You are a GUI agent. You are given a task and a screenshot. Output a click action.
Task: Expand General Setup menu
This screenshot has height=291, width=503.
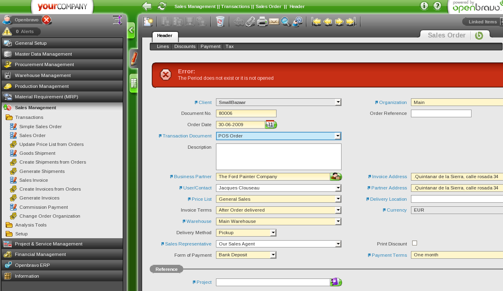click(x=62, y=43)
